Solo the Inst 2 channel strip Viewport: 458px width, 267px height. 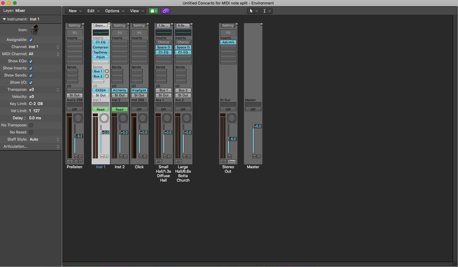(x=125, y=157)
